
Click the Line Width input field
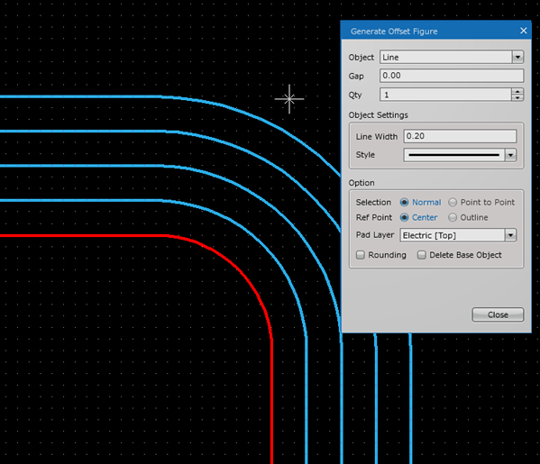coord(460,136)
